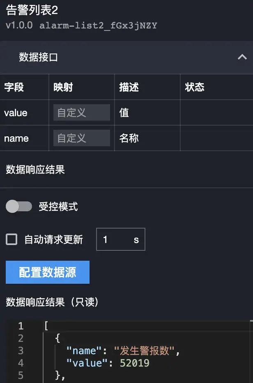This screenshot has width=253, height=383.
Task: Select the 值 description cell
Action: click(x=124, y=112)
